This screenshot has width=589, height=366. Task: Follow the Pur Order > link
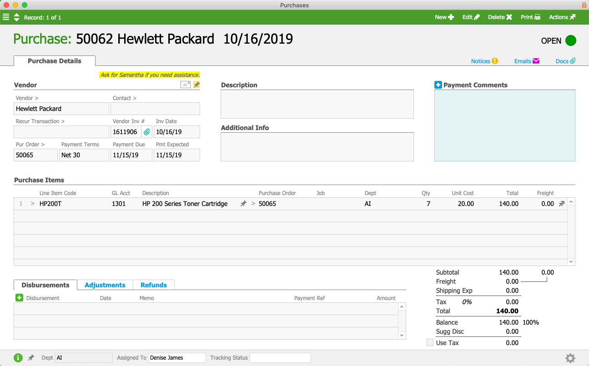30,145
